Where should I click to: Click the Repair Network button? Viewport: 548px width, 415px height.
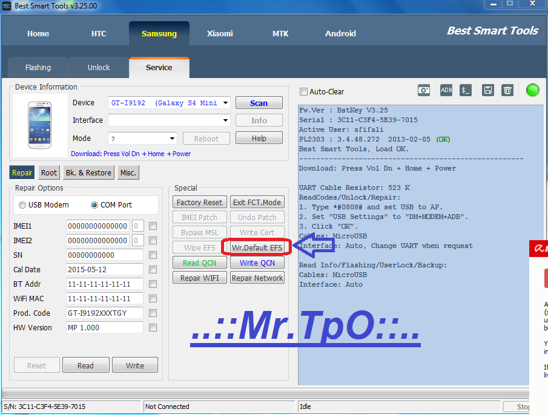[x=257, y=278]
